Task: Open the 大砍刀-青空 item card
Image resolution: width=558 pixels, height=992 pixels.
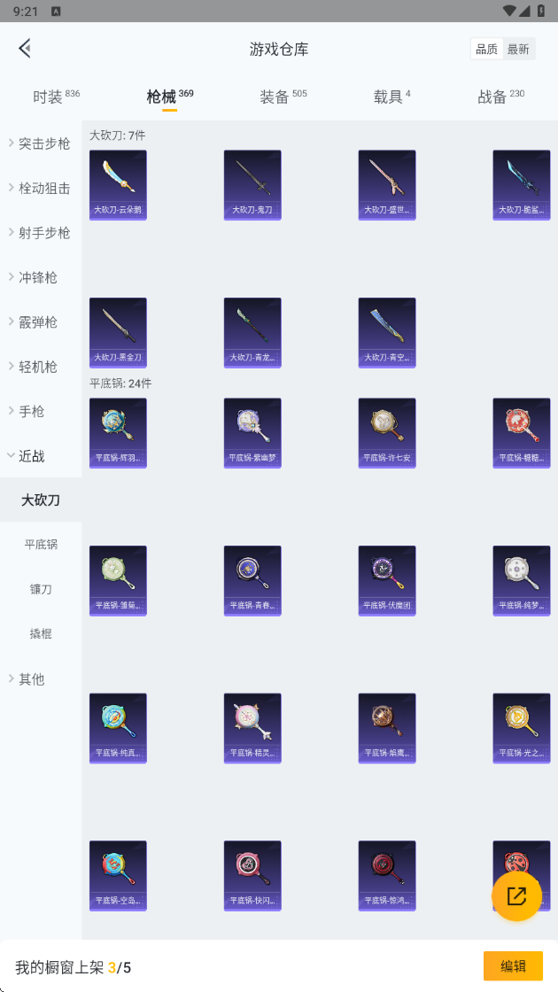Action: point(387,333)
